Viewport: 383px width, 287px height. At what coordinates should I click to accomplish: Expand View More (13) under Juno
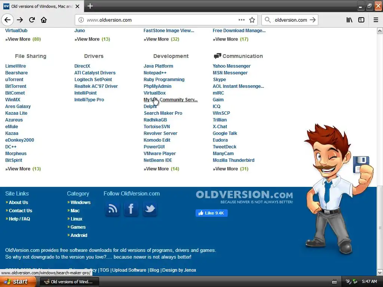(92, 39)
